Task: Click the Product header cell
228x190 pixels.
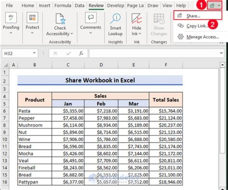Action: [35, 100]
